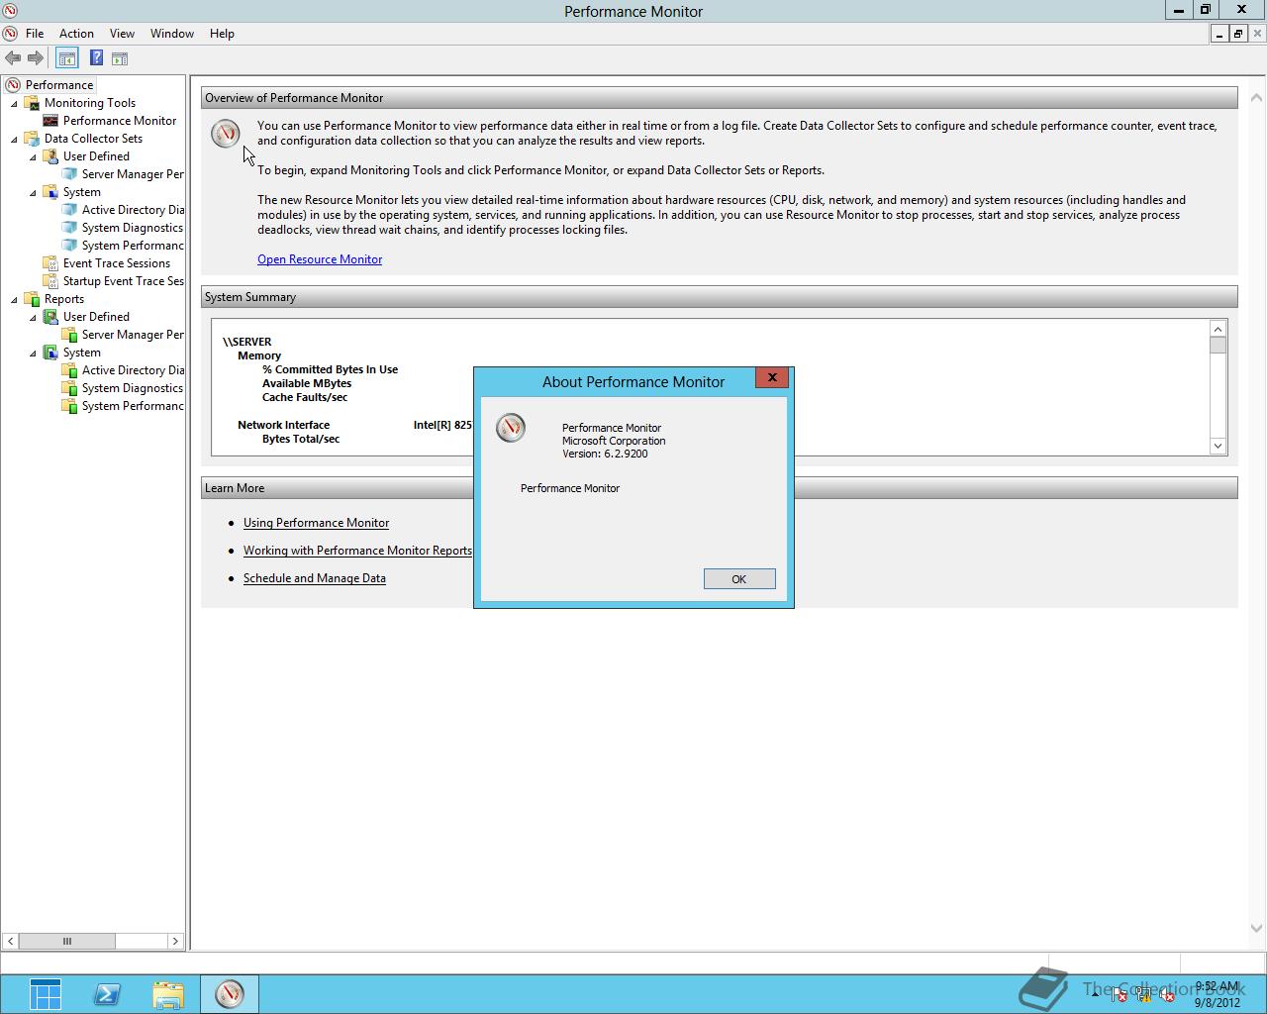This screenshot has height=1014, width=1267.
Task: Click User Defined icon under Data Collector Sets
Action: [x=50, y=156]
